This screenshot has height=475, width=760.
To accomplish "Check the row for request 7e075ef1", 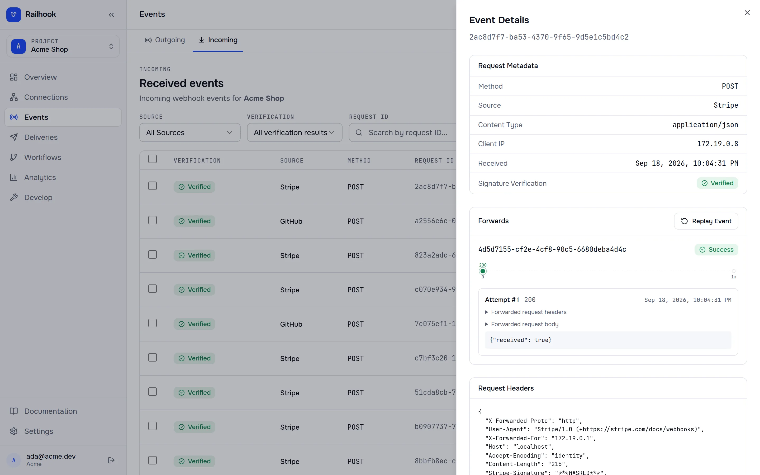I will point(152,323).
